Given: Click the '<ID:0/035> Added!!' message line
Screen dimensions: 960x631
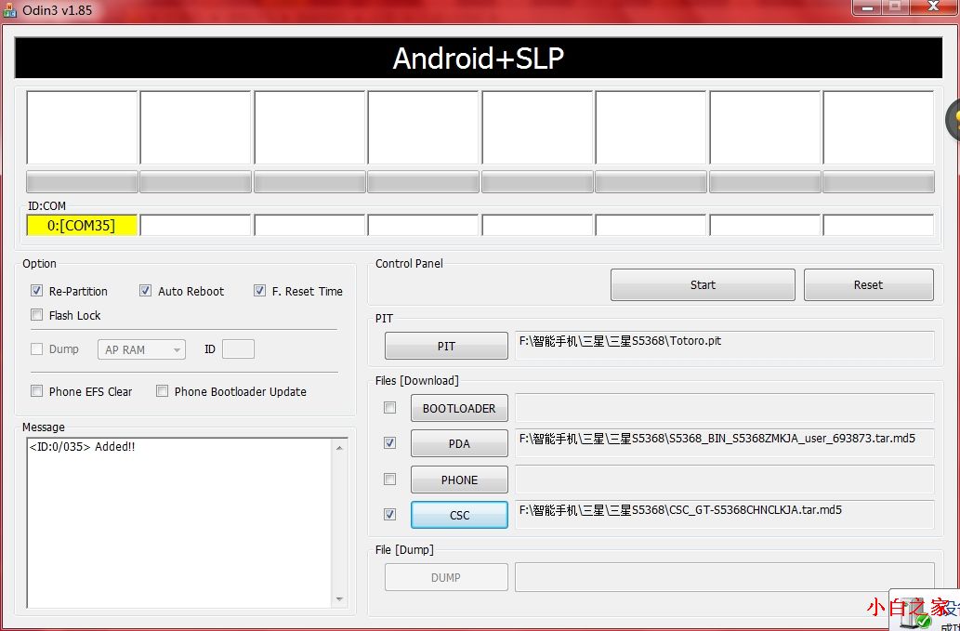Looking at the screenshot, I should (x=82, y=447).
